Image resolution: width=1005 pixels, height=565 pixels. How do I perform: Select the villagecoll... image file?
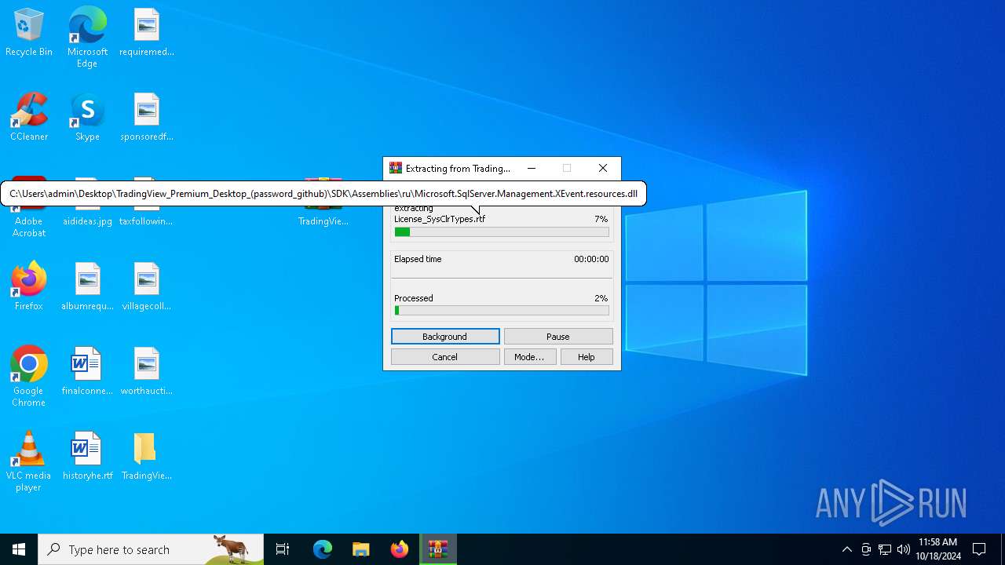tap(147, 287)
